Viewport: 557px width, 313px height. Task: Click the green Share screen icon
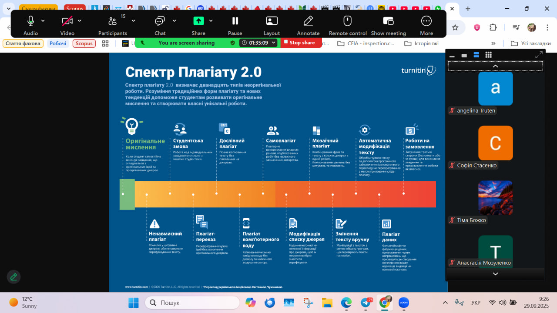coord(198,21)
